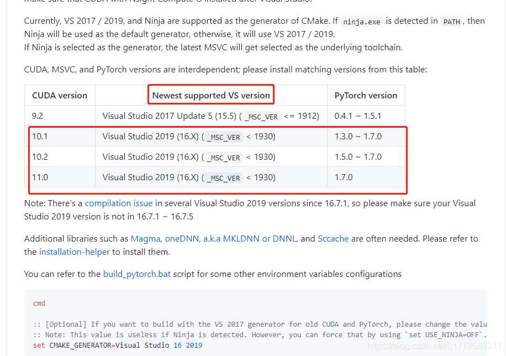506x356 pixels.
Task: Click the Visual Studio 2019 cell in the 10.1 row
Action: coord(211,137)
